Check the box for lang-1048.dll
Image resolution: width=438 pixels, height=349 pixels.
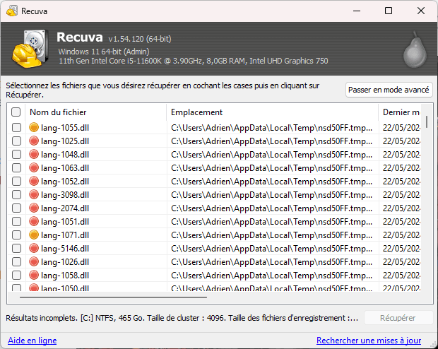[16, 154]
